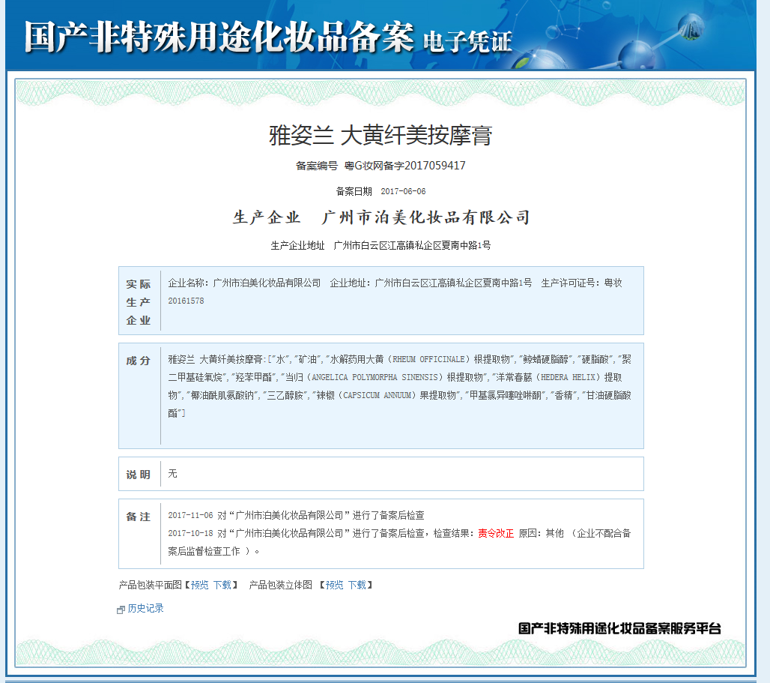The width and height of the screenshot is (770, 683).
Task: Click the 2017-10-18 remark entry
Action: click(x=399, y=542)
